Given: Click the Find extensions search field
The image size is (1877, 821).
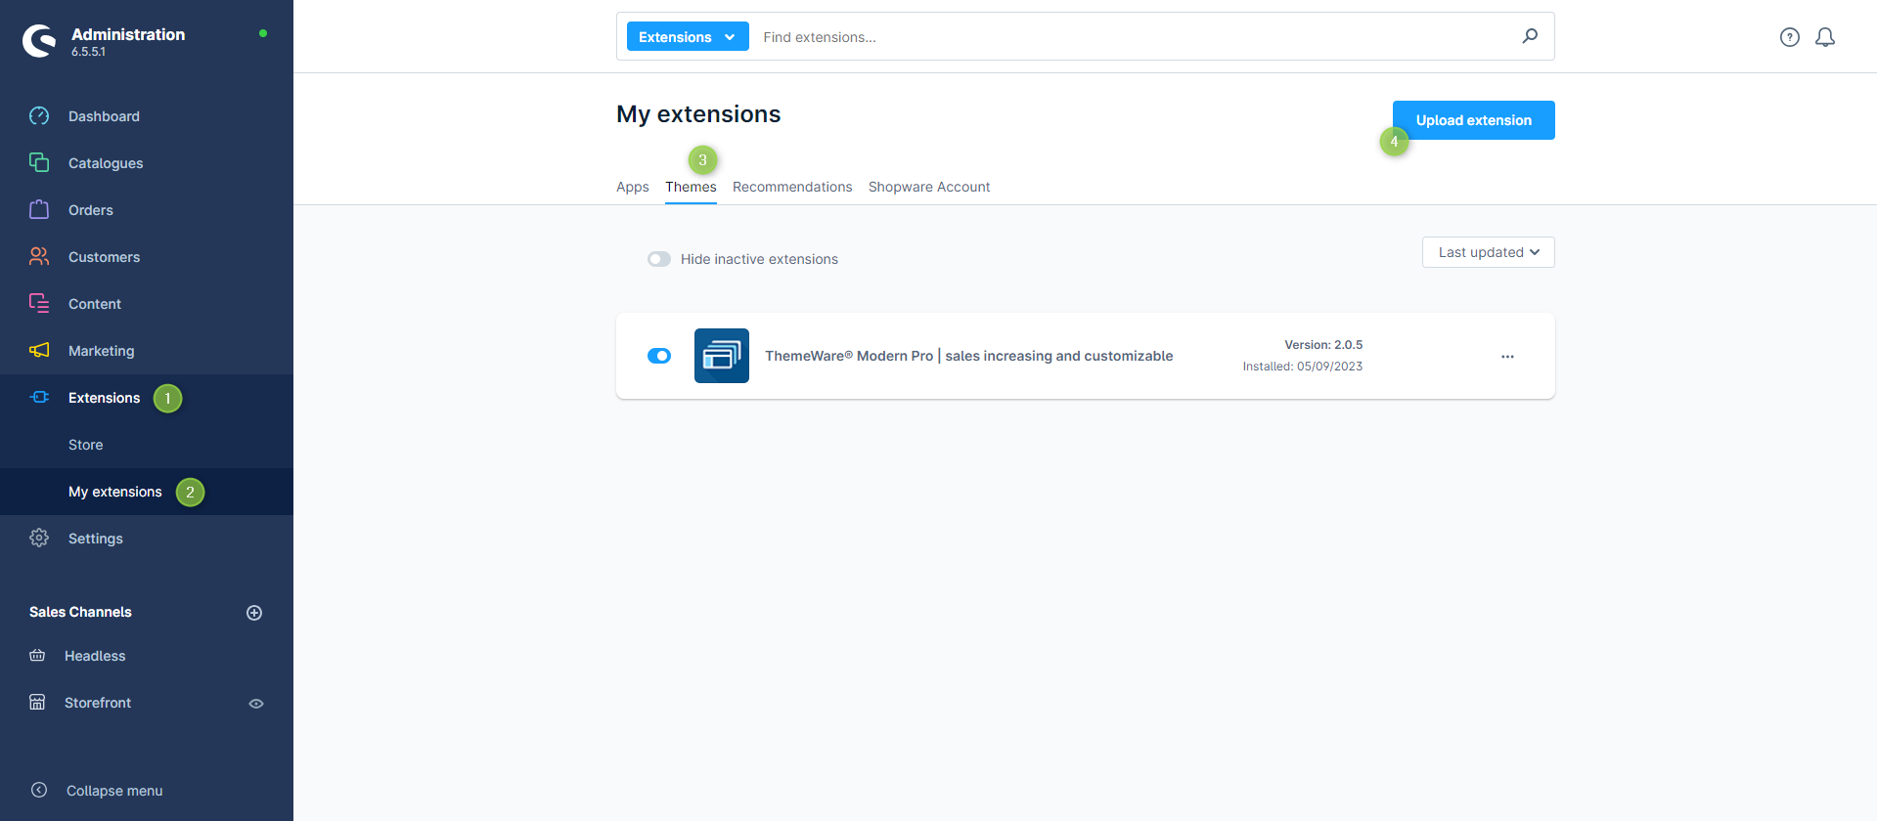Looking at the screenshot, I should point(1135,37).
